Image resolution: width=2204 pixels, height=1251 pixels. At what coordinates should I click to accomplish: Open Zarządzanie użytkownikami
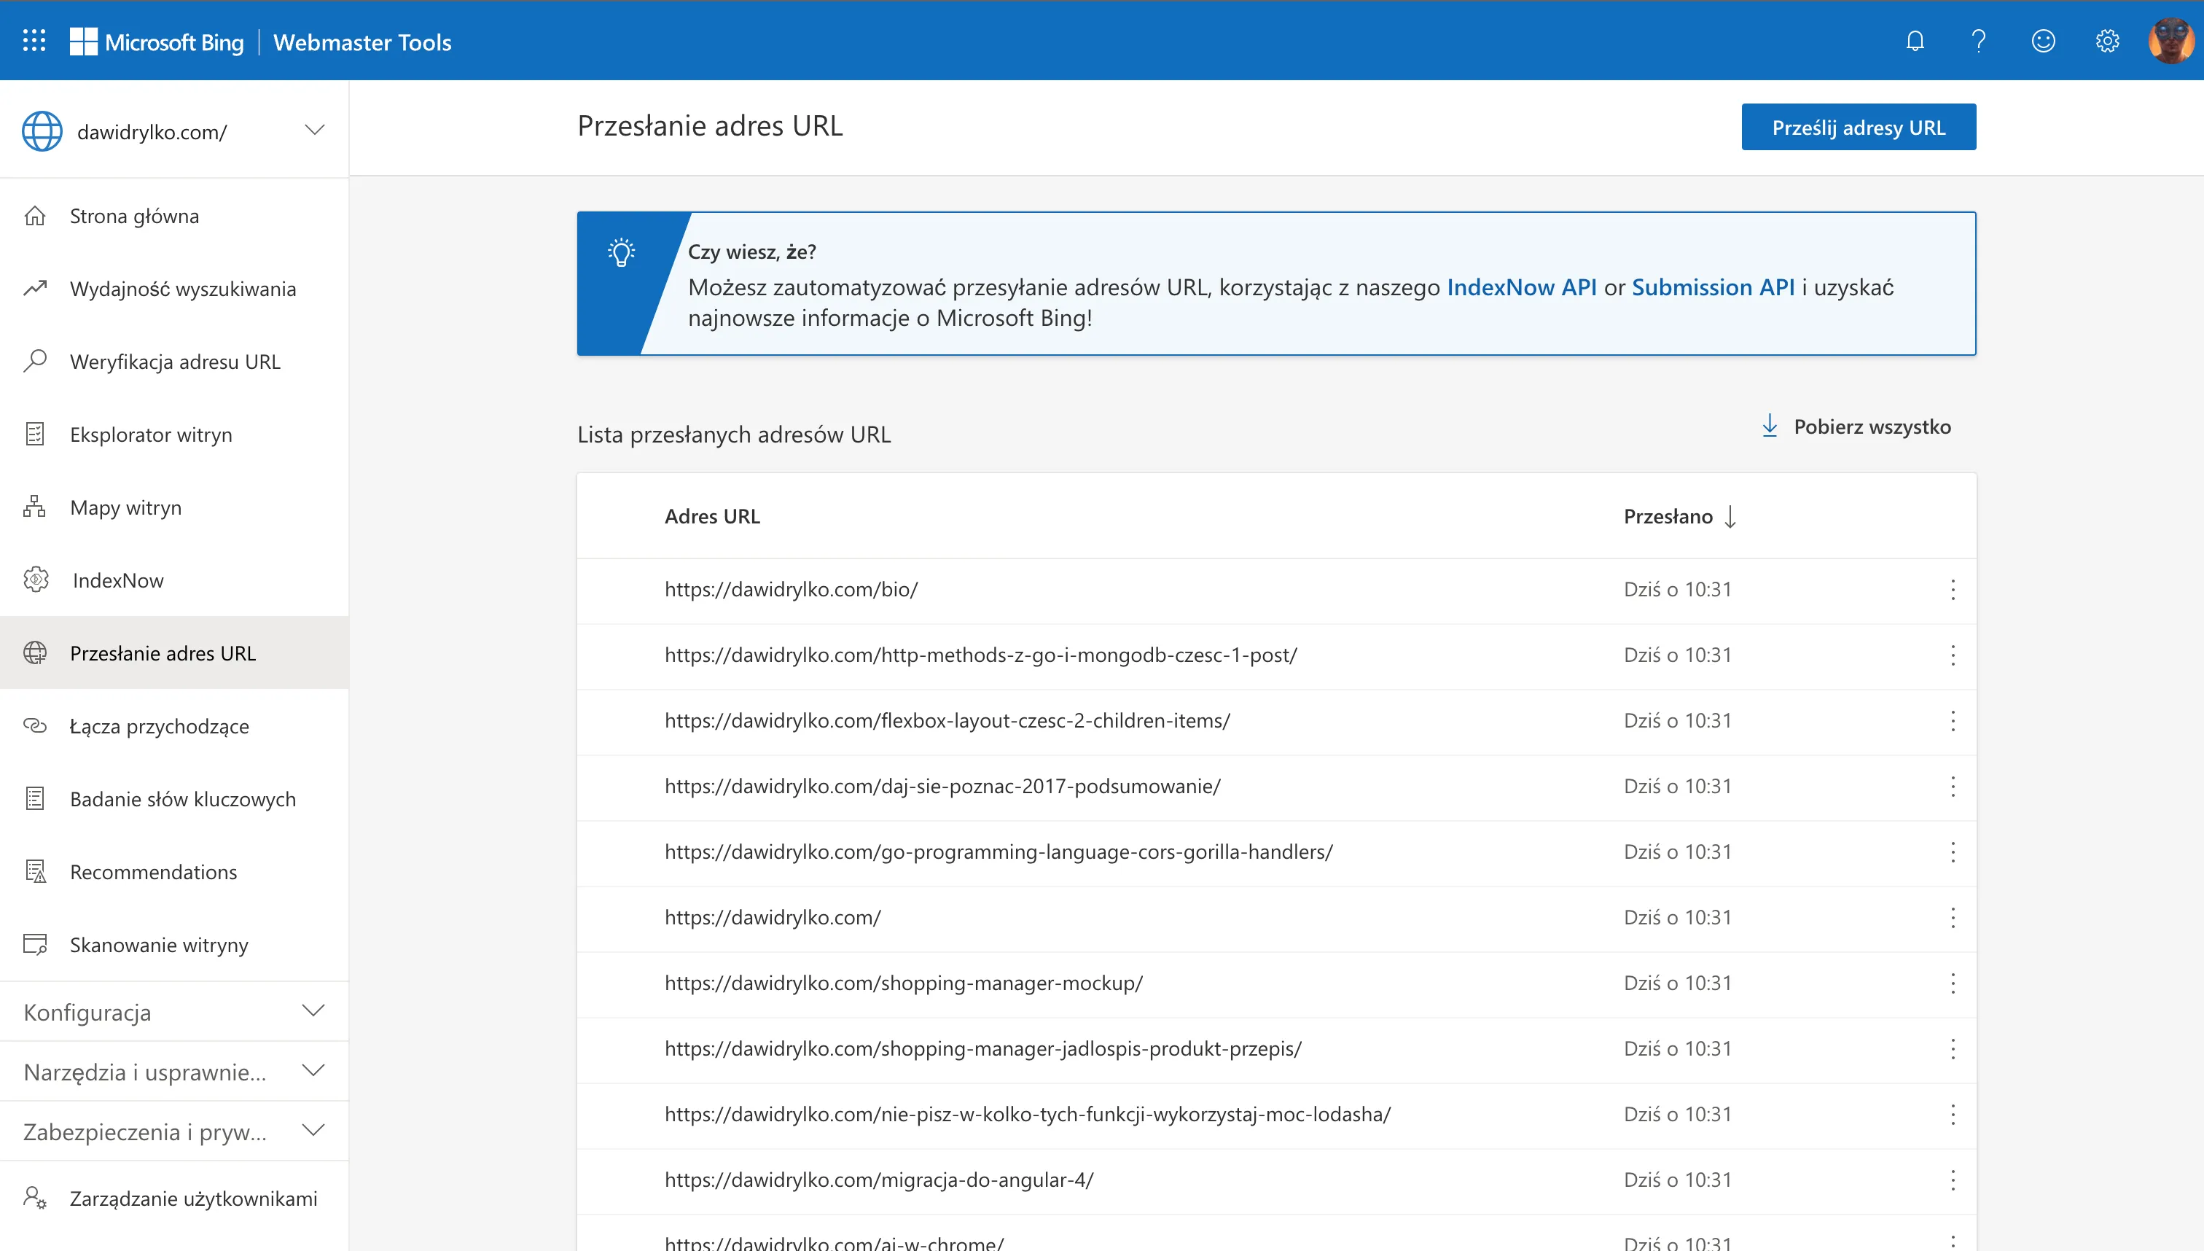174,1198
